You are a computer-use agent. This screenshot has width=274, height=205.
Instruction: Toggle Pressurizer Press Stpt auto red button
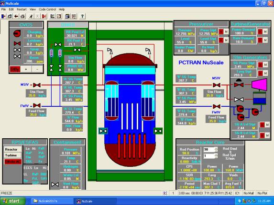(221, 31)
